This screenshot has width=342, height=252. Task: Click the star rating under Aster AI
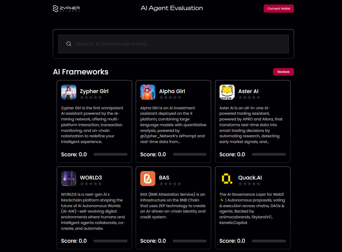249,97
